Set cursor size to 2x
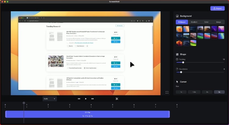229x125 pixels. click(x=207, y=92)
